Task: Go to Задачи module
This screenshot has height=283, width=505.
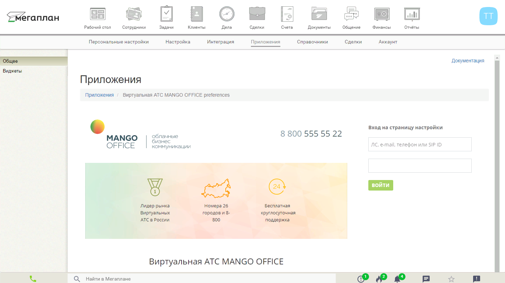Action: click(x=166, y=18)
